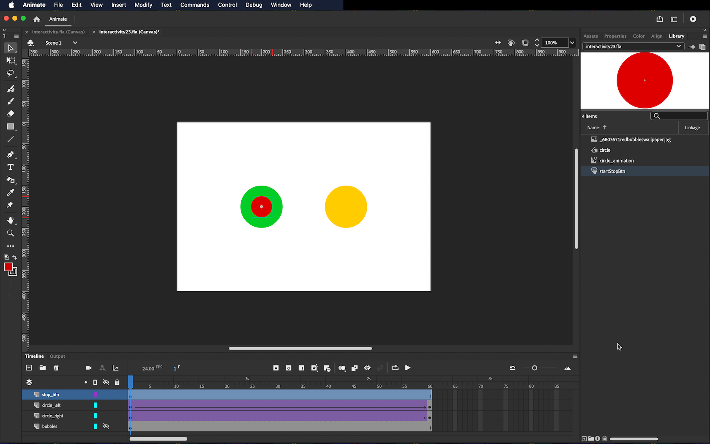Play the timeline animation
This screenshot has width=710, height=444.
point(408,368)
